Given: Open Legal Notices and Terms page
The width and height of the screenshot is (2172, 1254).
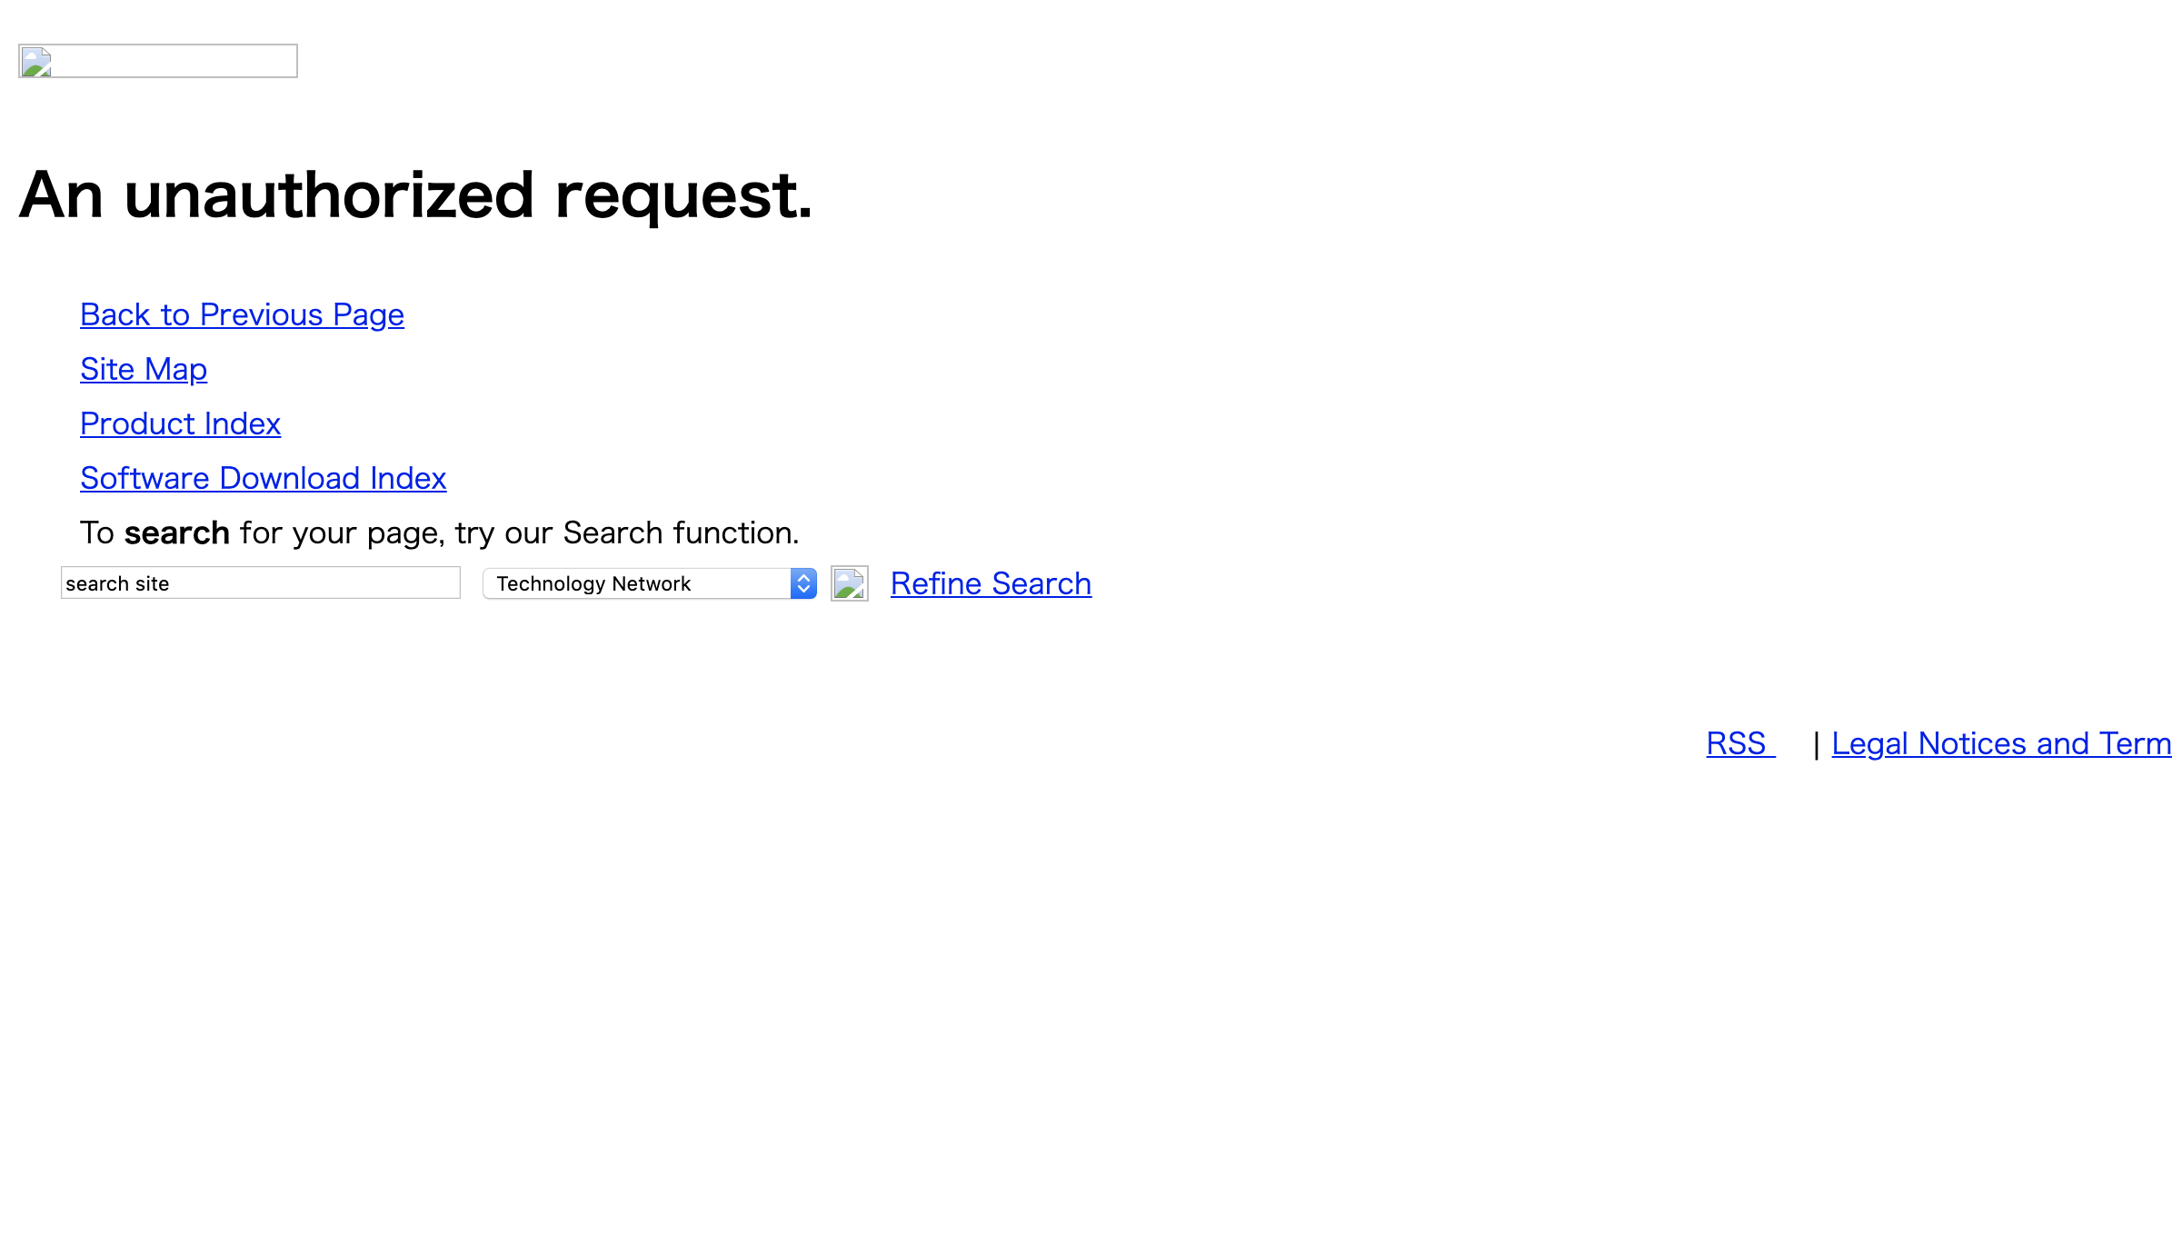Looking at the screenshot, I should (2000, 743).
